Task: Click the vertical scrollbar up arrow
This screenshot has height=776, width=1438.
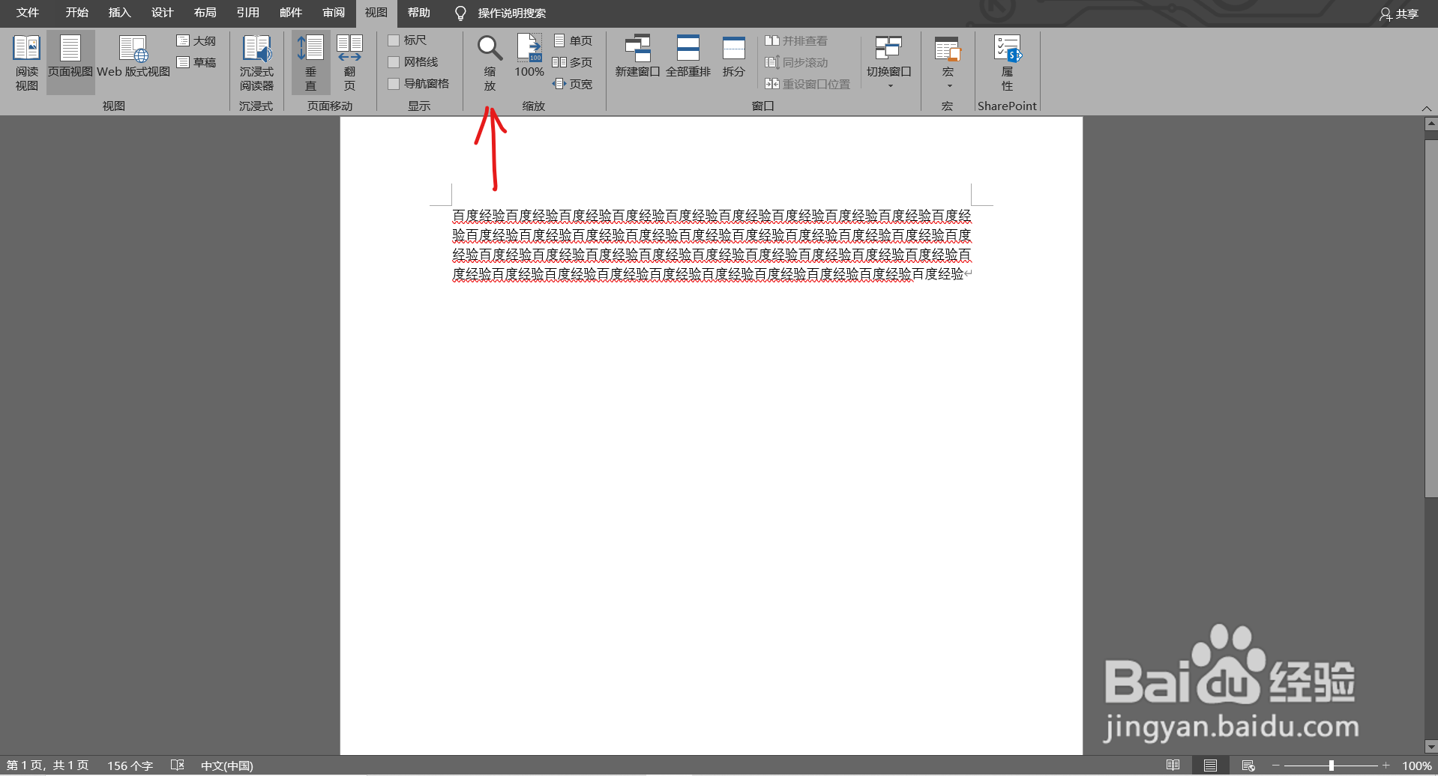Action: (x=1431, y=124)
